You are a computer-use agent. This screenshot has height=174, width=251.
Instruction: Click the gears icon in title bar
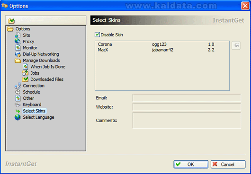[x=5, y=6]
